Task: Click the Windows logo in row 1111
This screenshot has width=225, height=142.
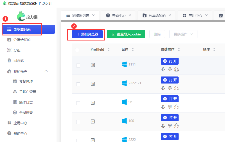Action: coord(124,64)
